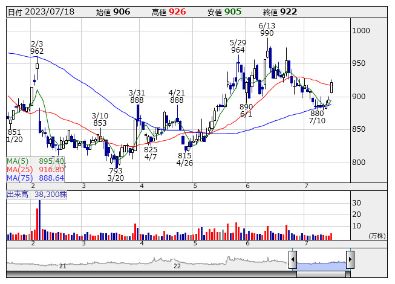395x284 pixels.
Task: Click year marker 21 in overview chart
Action: pos(62,266)
